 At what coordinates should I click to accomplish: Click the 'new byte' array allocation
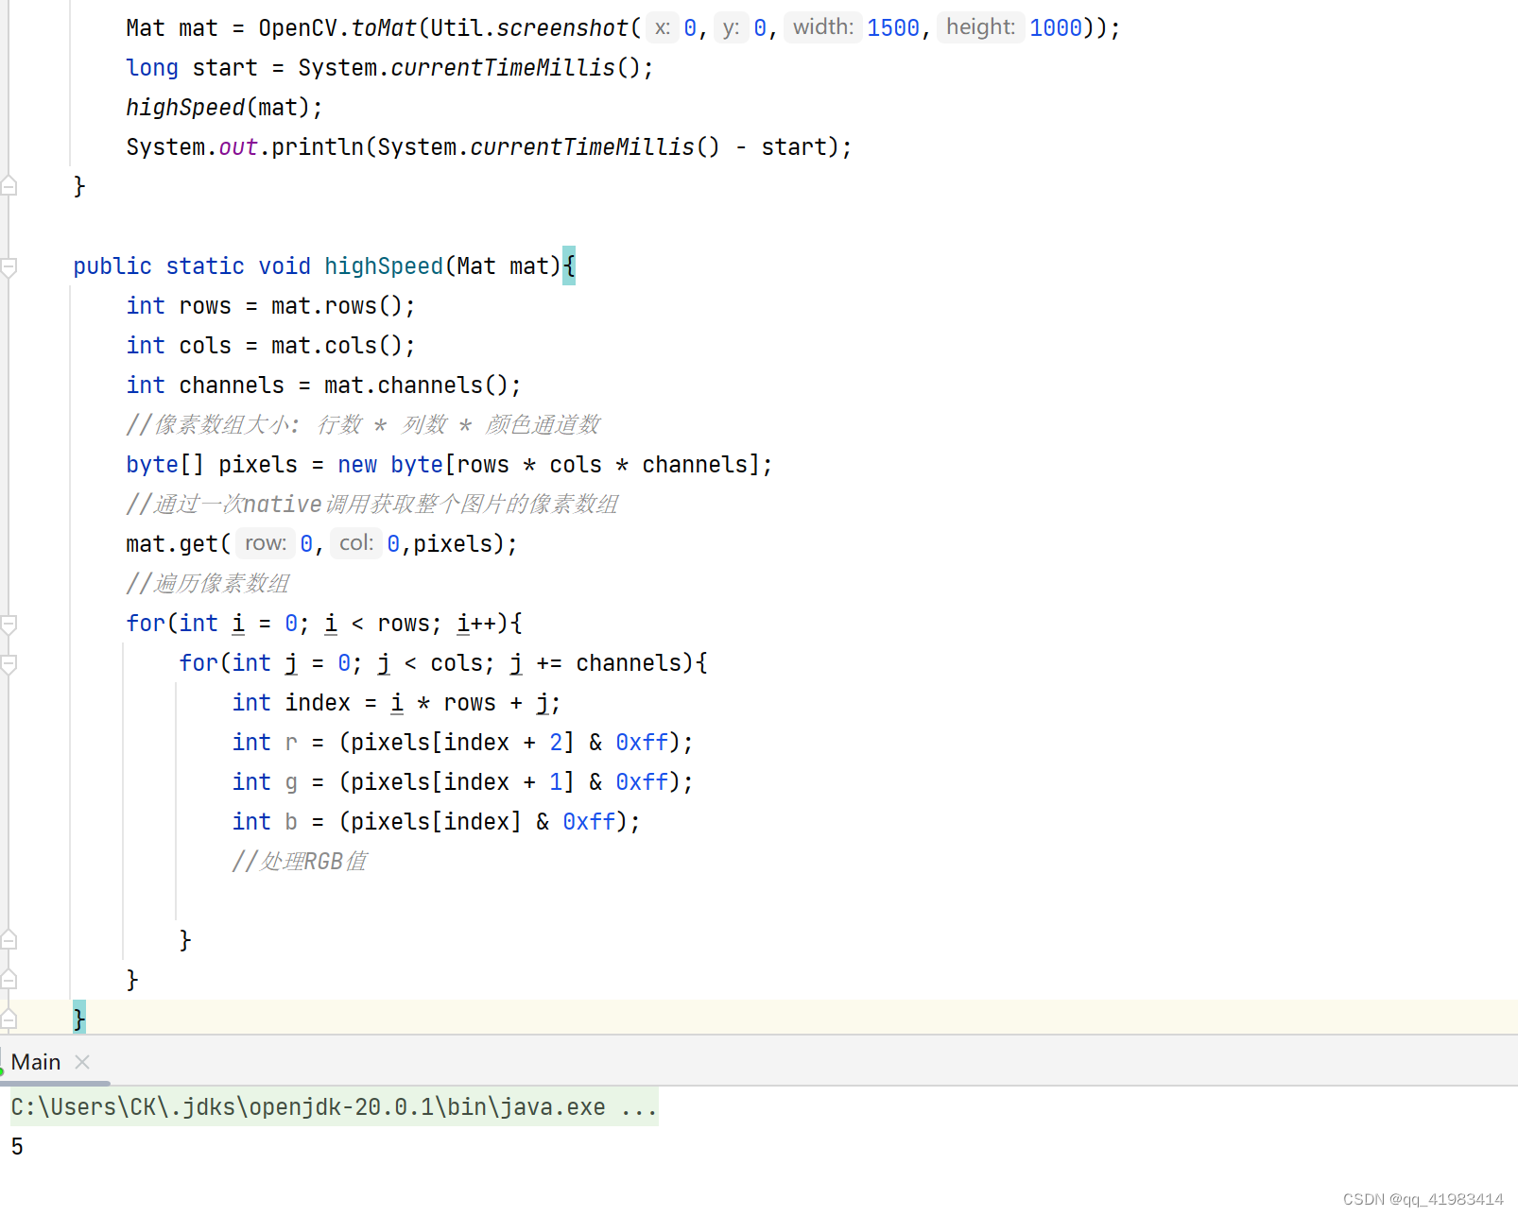[x=389, y=465]
